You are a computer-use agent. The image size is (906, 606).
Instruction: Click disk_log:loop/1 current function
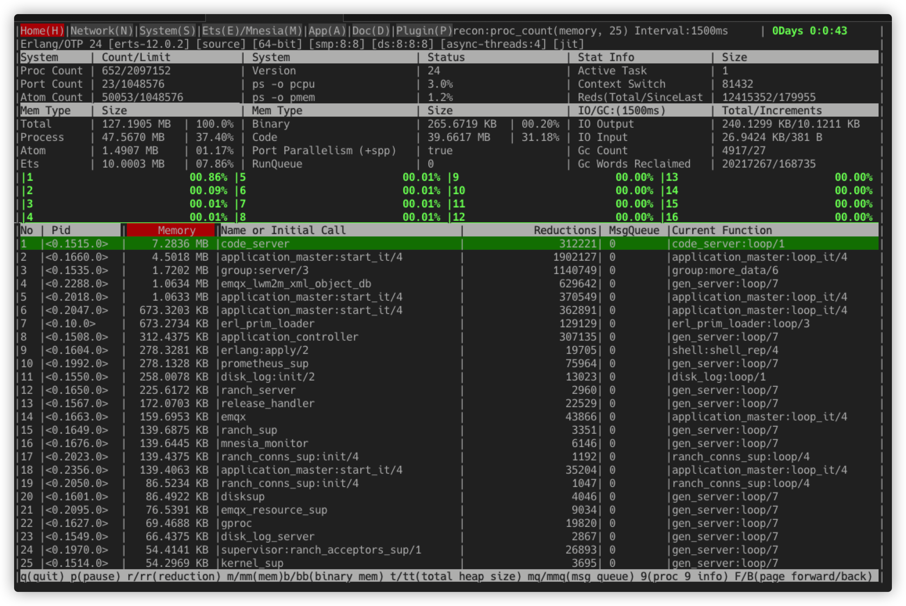point(718,377)
